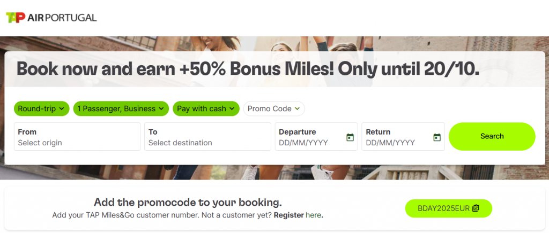Click the TAP Air Portugal logo
This screenshot has height=233, width=549.
point(51,18)
